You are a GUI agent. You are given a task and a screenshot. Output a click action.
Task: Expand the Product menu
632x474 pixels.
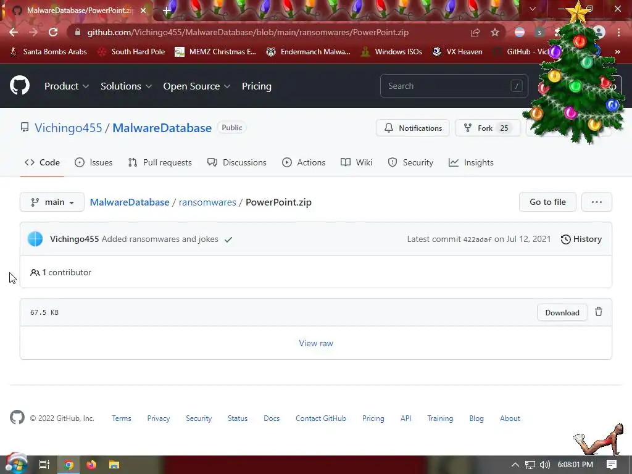click(67, 86)
